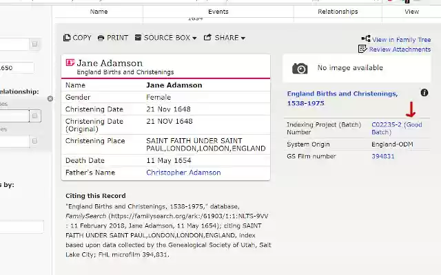Click the info icon beside England Births and Christenings
441x275 pixels.
[x=424, y=93]
